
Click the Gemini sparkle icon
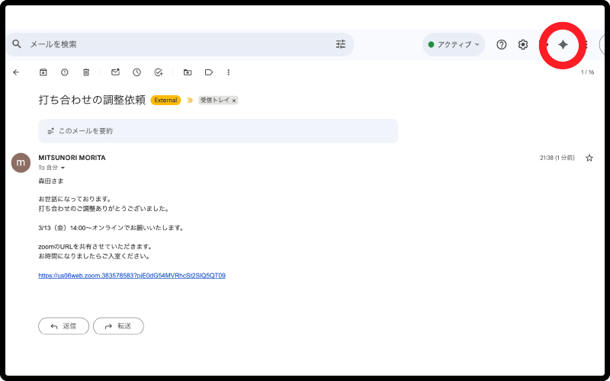coord(563,45)
